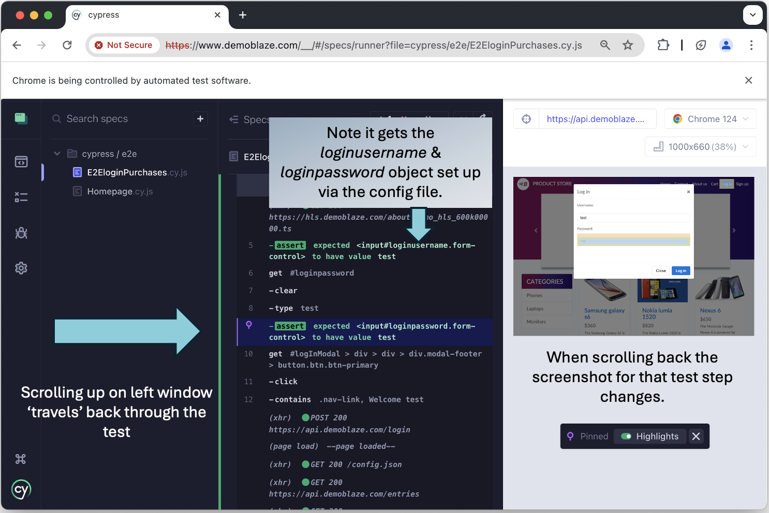
Task: Activate the Selector Playground crosshair icon
Action: pos(526,118)
